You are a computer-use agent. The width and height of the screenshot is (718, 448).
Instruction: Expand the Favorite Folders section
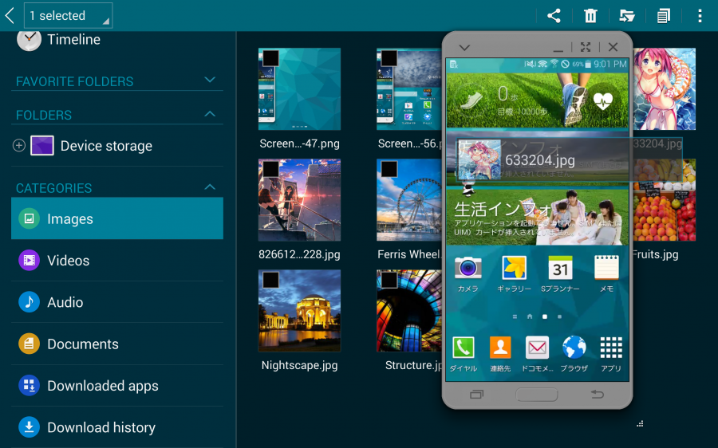(210, 81)
